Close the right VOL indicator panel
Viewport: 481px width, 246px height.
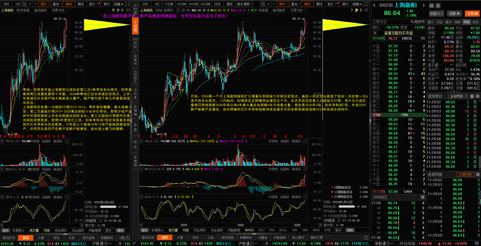click(305, 141)
